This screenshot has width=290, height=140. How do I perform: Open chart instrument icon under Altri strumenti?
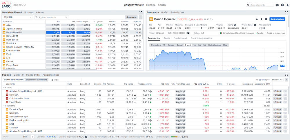point(264,28)
